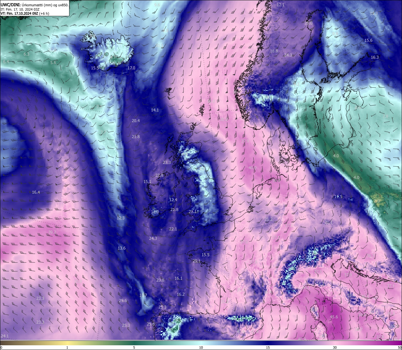
Task: Select the 15.1 value west of Ireland
Action: pyautogui.click(x=147, y=182)
